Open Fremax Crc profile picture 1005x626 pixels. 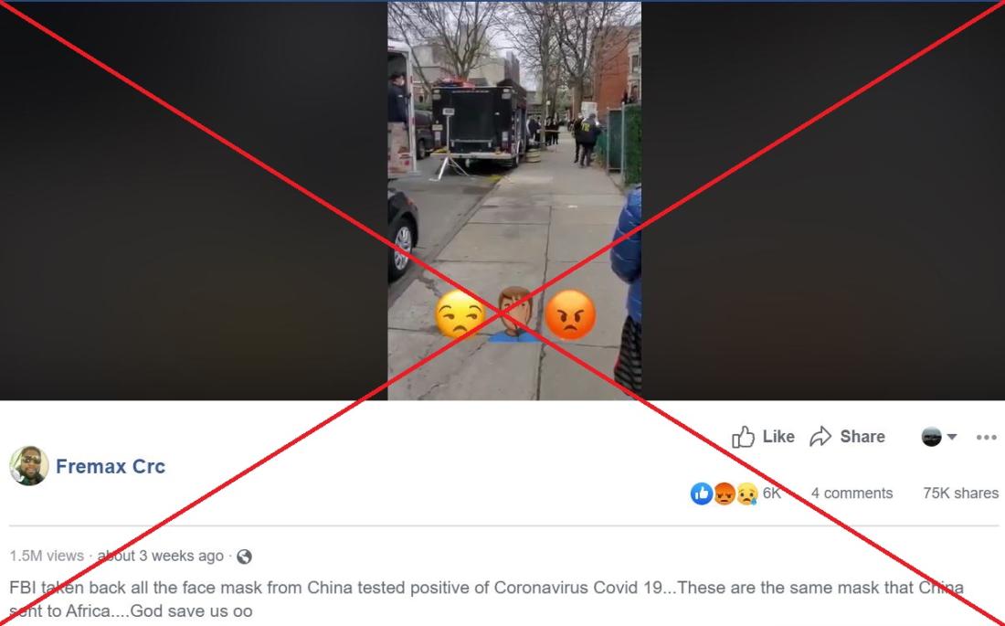tap(29, 466)
